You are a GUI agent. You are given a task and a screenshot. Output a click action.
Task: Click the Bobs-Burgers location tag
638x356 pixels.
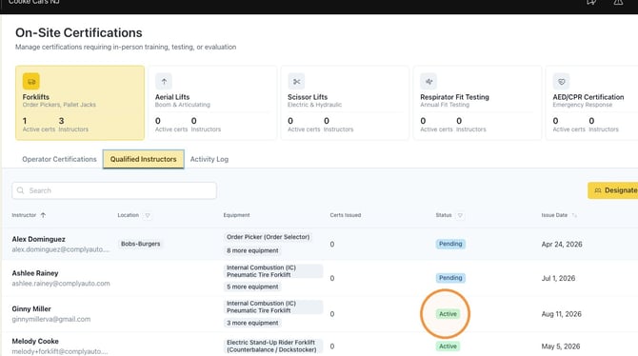tap(140, 244)
